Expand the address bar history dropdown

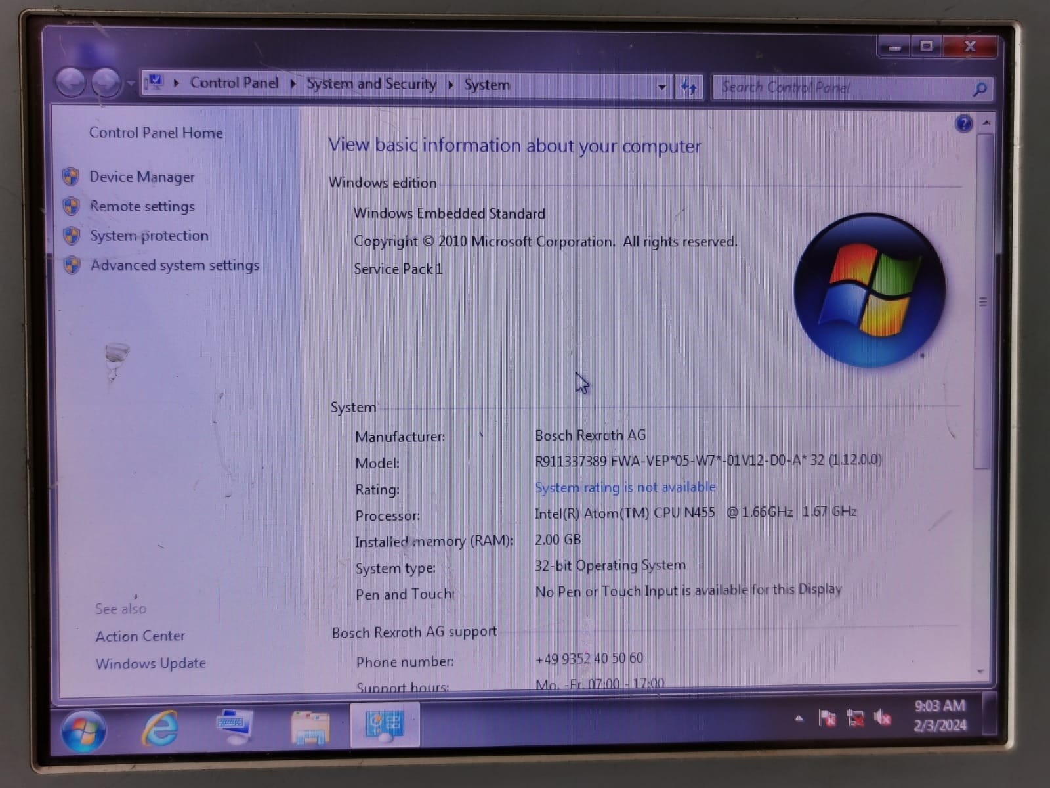pos(661,87)
